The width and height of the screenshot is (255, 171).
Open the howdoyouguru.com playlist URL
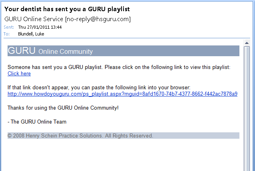tap(122, 94)
